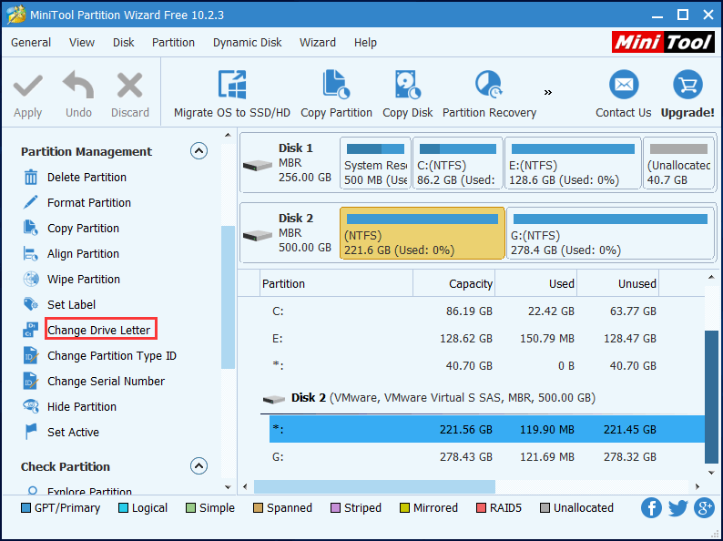Click the Set Active link
The image size is (723, 541).
[x=73, y=432]
